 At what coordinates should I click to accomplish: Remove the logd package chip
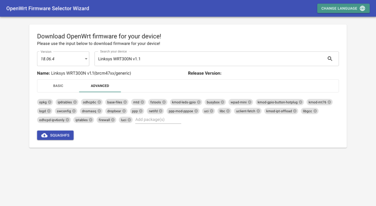[49, 111]
